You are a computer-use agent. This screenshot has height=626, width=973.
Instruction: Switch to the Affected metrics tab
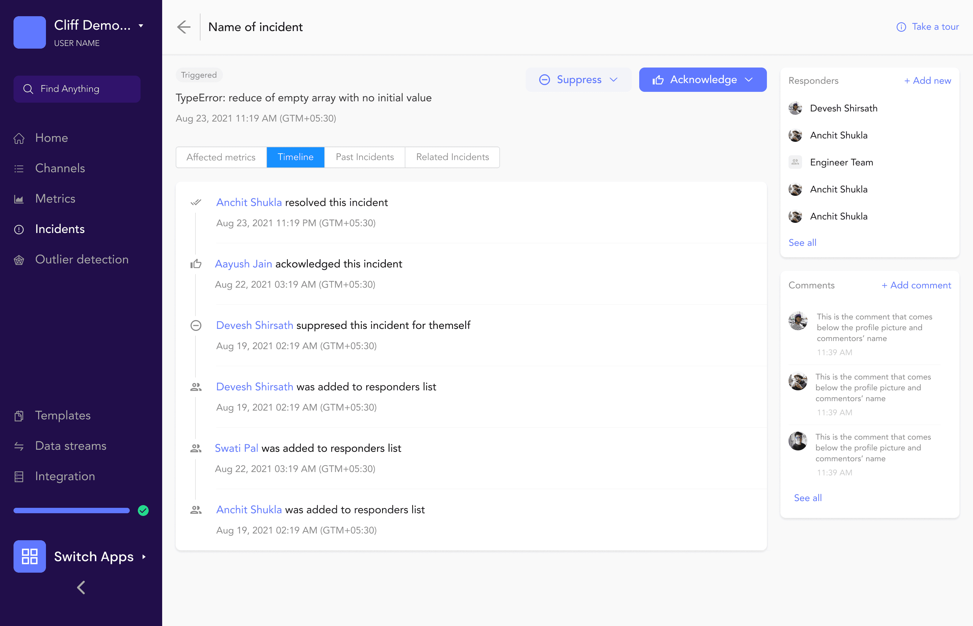(x=221, y=157)
